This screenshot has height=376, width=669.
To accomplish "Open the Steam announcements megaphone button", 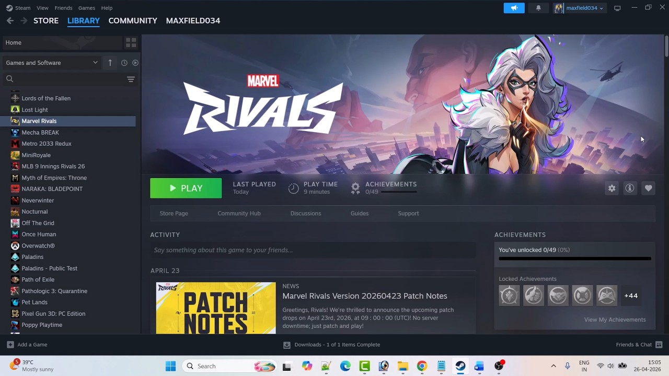I will [514, 8].
